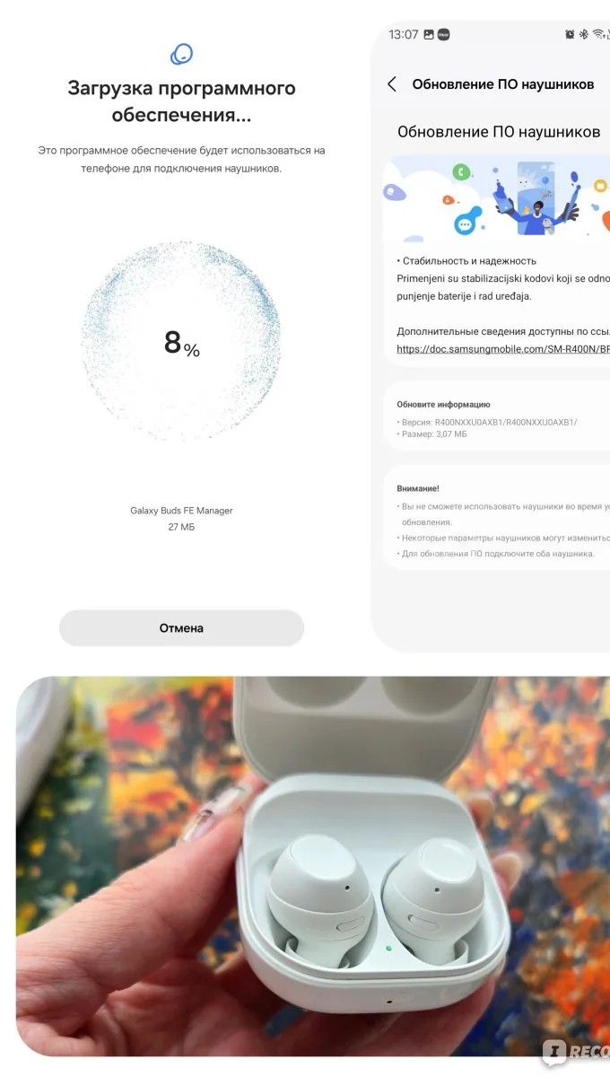Click the Обновление ПО наушников toolbar title
Viewport: 610px width, 1077px height.
tap(503, 83)
